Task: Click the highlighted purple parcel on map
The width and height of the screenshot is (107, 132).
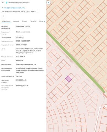Action: (x=69, y=79)
